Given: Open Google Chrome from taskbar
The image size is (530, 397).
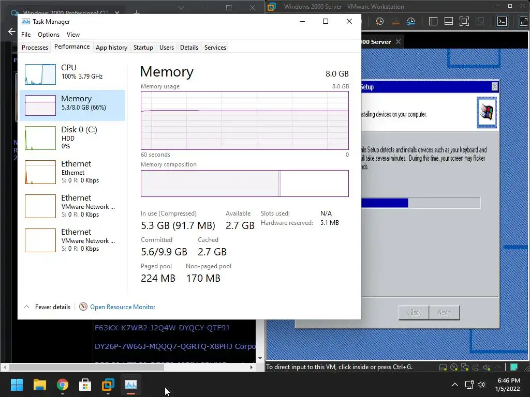Looking at the screenshot, I should tap(62, 385).
